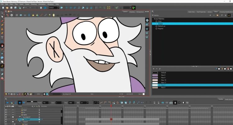
Task: Click the palette folder icon in Colour view
Action: 217,15
